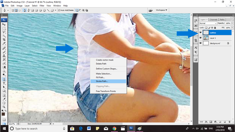Viewport: 235px width, 132px height.
Task: Expand the Workspace dropdown
Action: [x=162, y=10]
